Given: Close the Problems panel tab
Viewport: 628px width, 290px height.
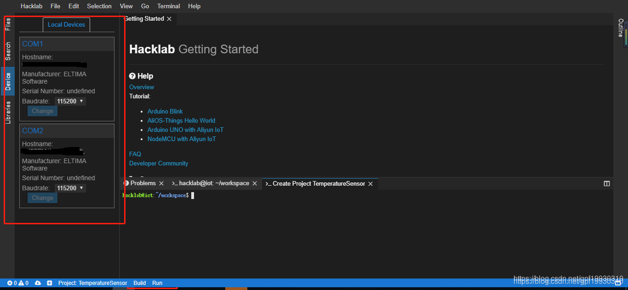Looking at the screenshot, I should [161, 183].
